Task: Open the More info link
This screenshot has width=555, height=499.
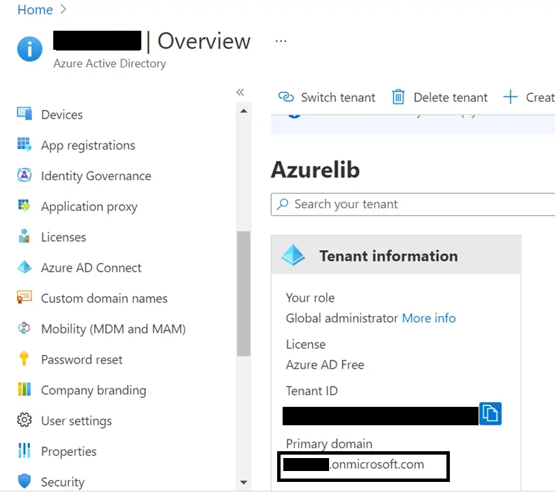Action: coord(429,318)
